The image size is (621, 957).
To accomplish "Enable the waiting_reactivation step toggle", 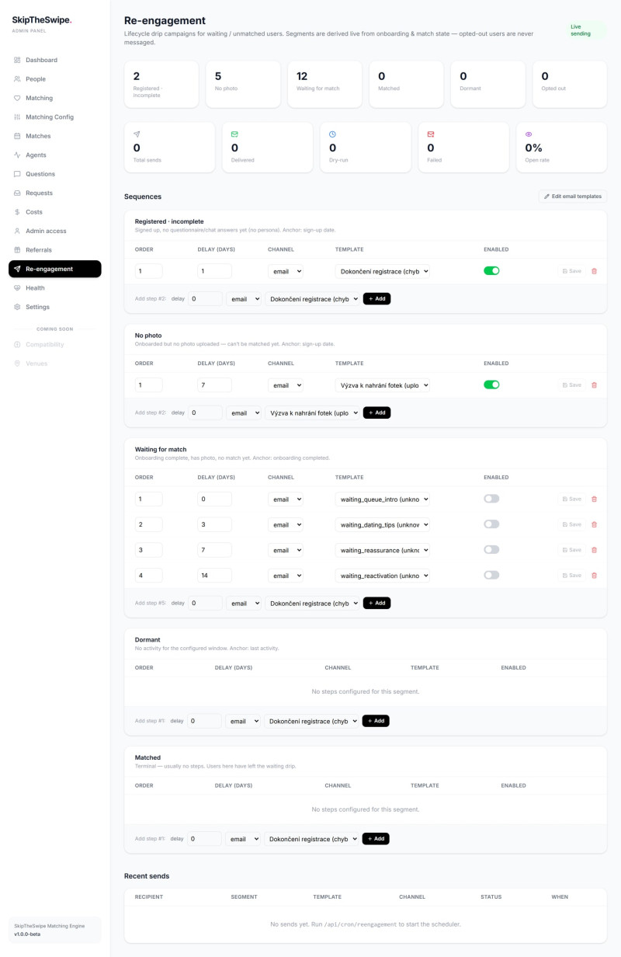I will click(491, 576).
